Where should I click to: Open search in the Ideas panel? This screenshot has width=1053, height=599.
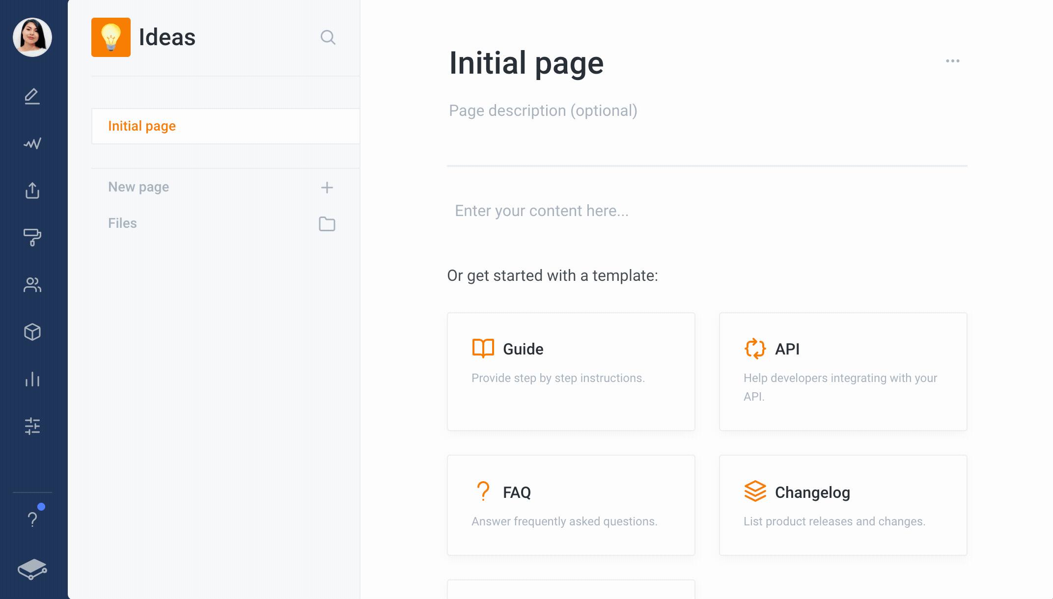[328, 37]
